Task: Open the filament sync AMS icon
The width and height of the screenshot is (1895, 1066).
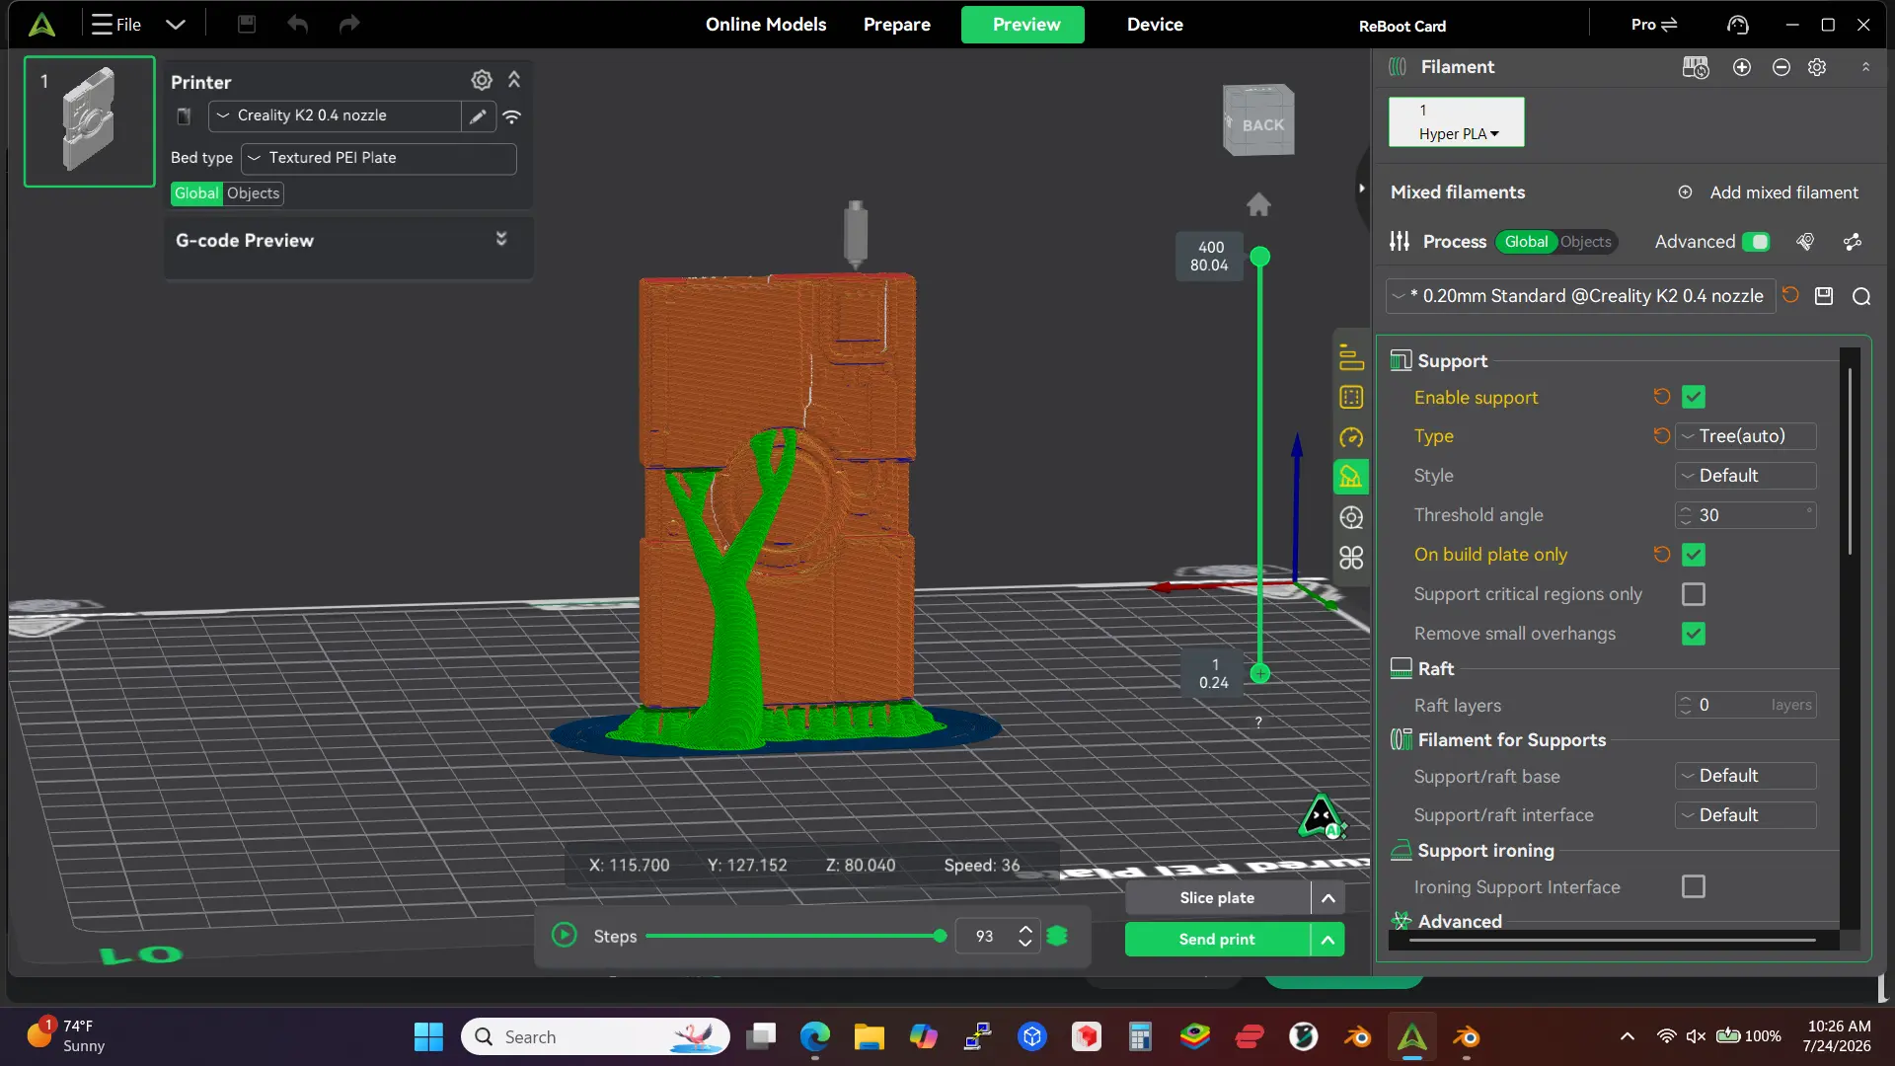Action: (x=1696, y=67)
